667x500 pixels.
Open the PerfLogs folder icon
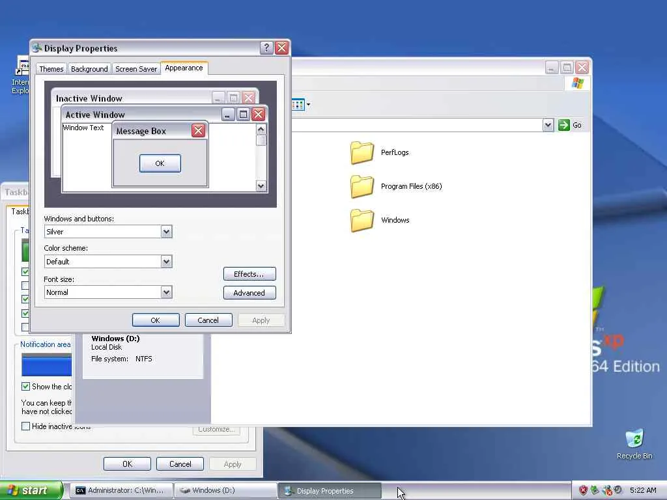click(x=362, y=152)
